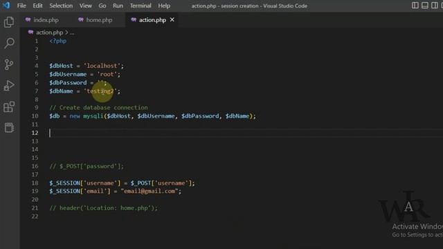Click the 'localhost' string on line 4
The image size is (443, 249).
(x=102, y=66)
